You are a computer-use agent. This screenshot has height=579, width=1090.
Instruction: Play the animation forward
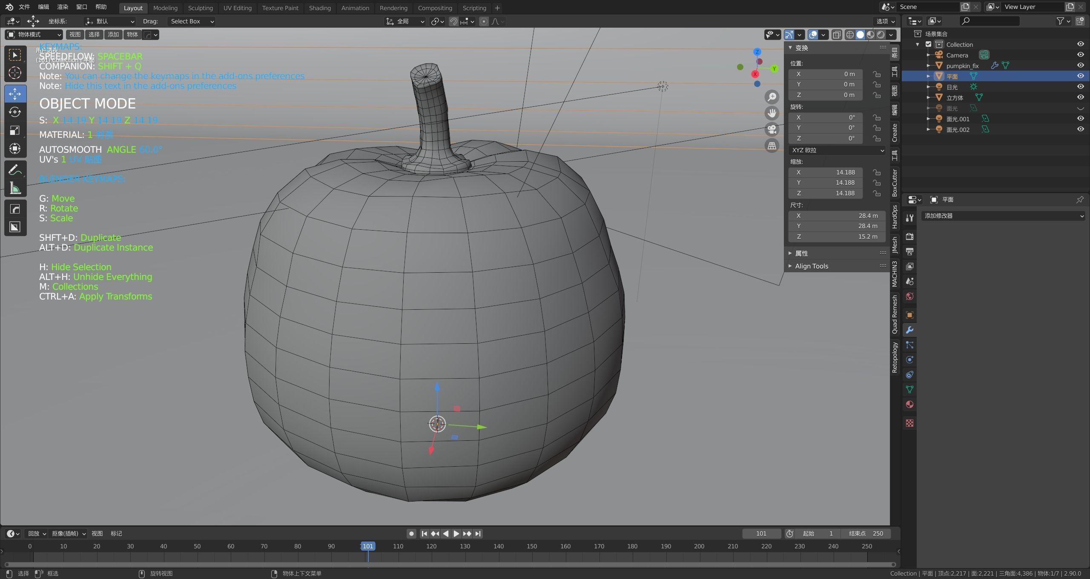tap(456, 533)
